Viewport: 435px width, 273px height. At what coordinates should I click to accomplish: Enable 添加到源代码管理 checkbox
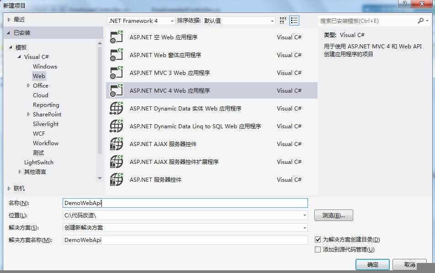[318, 249]
